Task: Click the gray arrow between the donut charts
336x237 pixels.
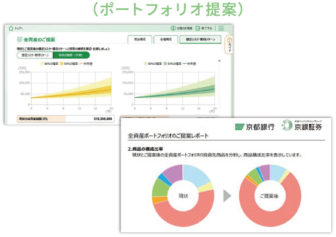Action: [227, 196]
